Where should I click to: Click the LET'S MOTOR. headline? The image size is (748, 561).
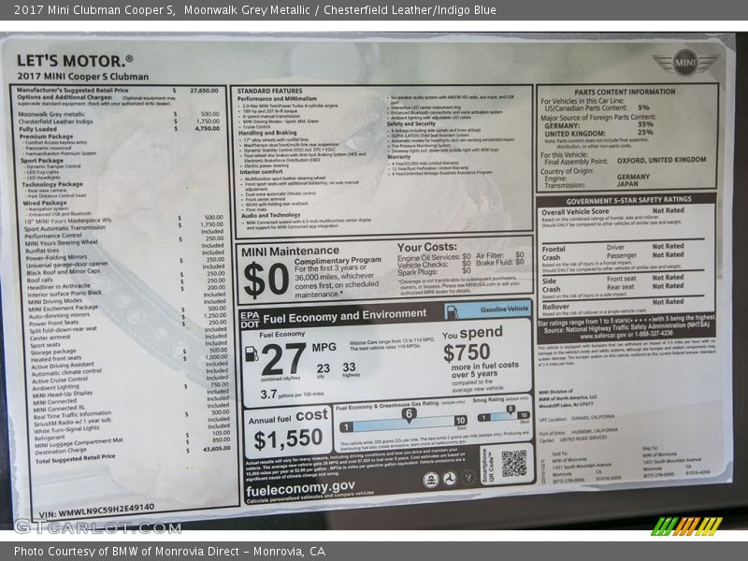[75, 61]
